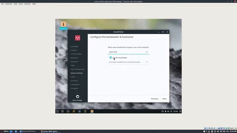
Task: Select Location step in installer sidebar
Action: (x=74, y=50)
